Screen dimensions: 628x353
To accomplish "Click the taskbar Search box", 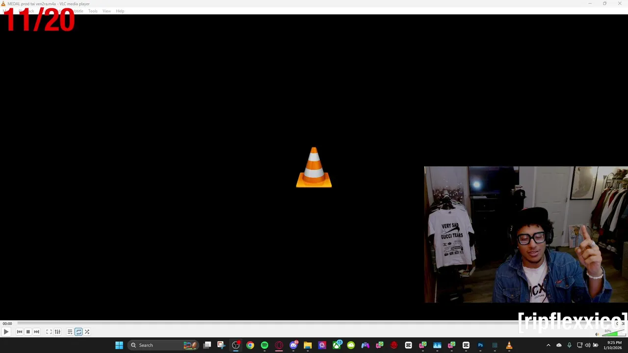I will coord(163,345).
